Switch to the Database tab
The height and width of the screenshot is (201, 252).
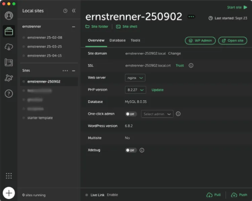click(117, 40)
